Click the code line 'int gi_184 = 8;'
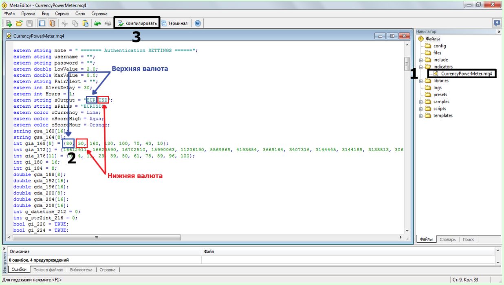This screenshot has height=285, width=504. [x=35, y=168]
